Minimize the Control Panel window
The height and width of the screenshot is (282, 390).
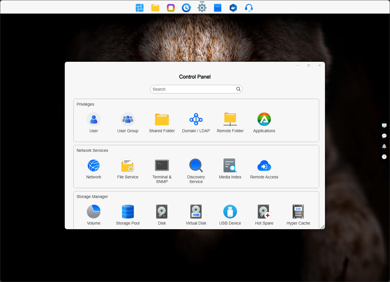pyautogui.click(x=297, y=66)
